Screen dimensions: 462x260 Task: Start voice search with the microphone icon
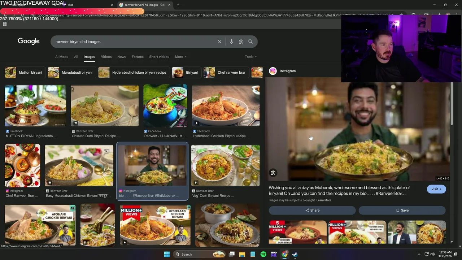(x=231, y=42)
